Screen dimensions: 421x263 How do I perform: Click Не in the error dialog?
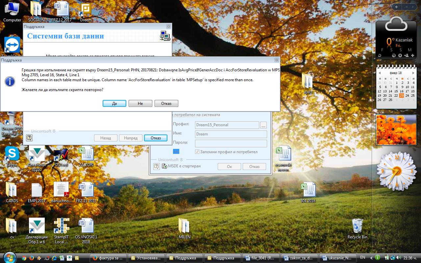(x=140, y=104)
